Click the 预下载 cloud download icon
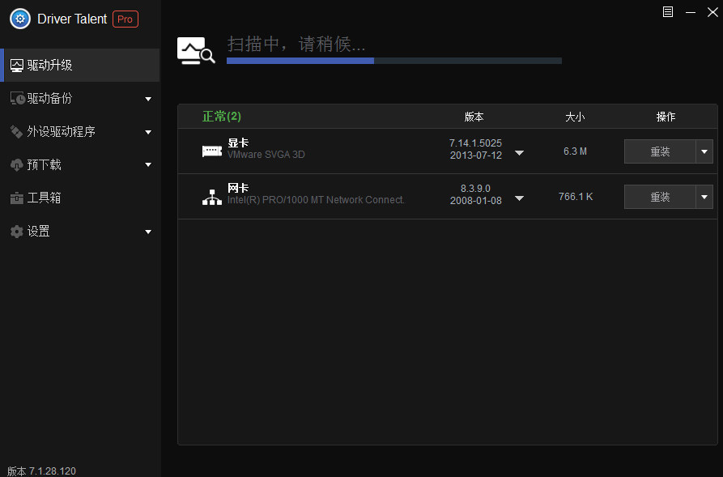This screenshot has width=723, height=477. coord(17,164)
